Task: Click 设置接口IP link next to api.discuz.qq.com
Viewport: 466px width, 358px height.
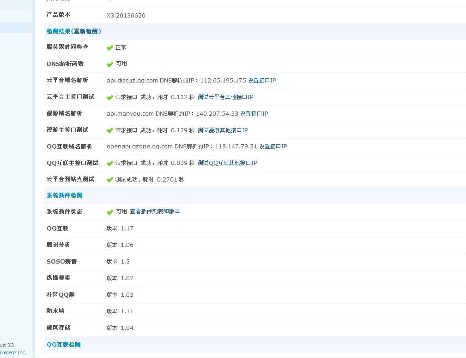Action: (x=262, y=80)
